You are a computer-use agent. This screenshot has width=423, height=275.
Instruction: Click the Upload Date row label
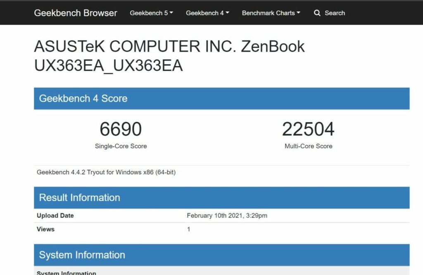tap(55, 216)
